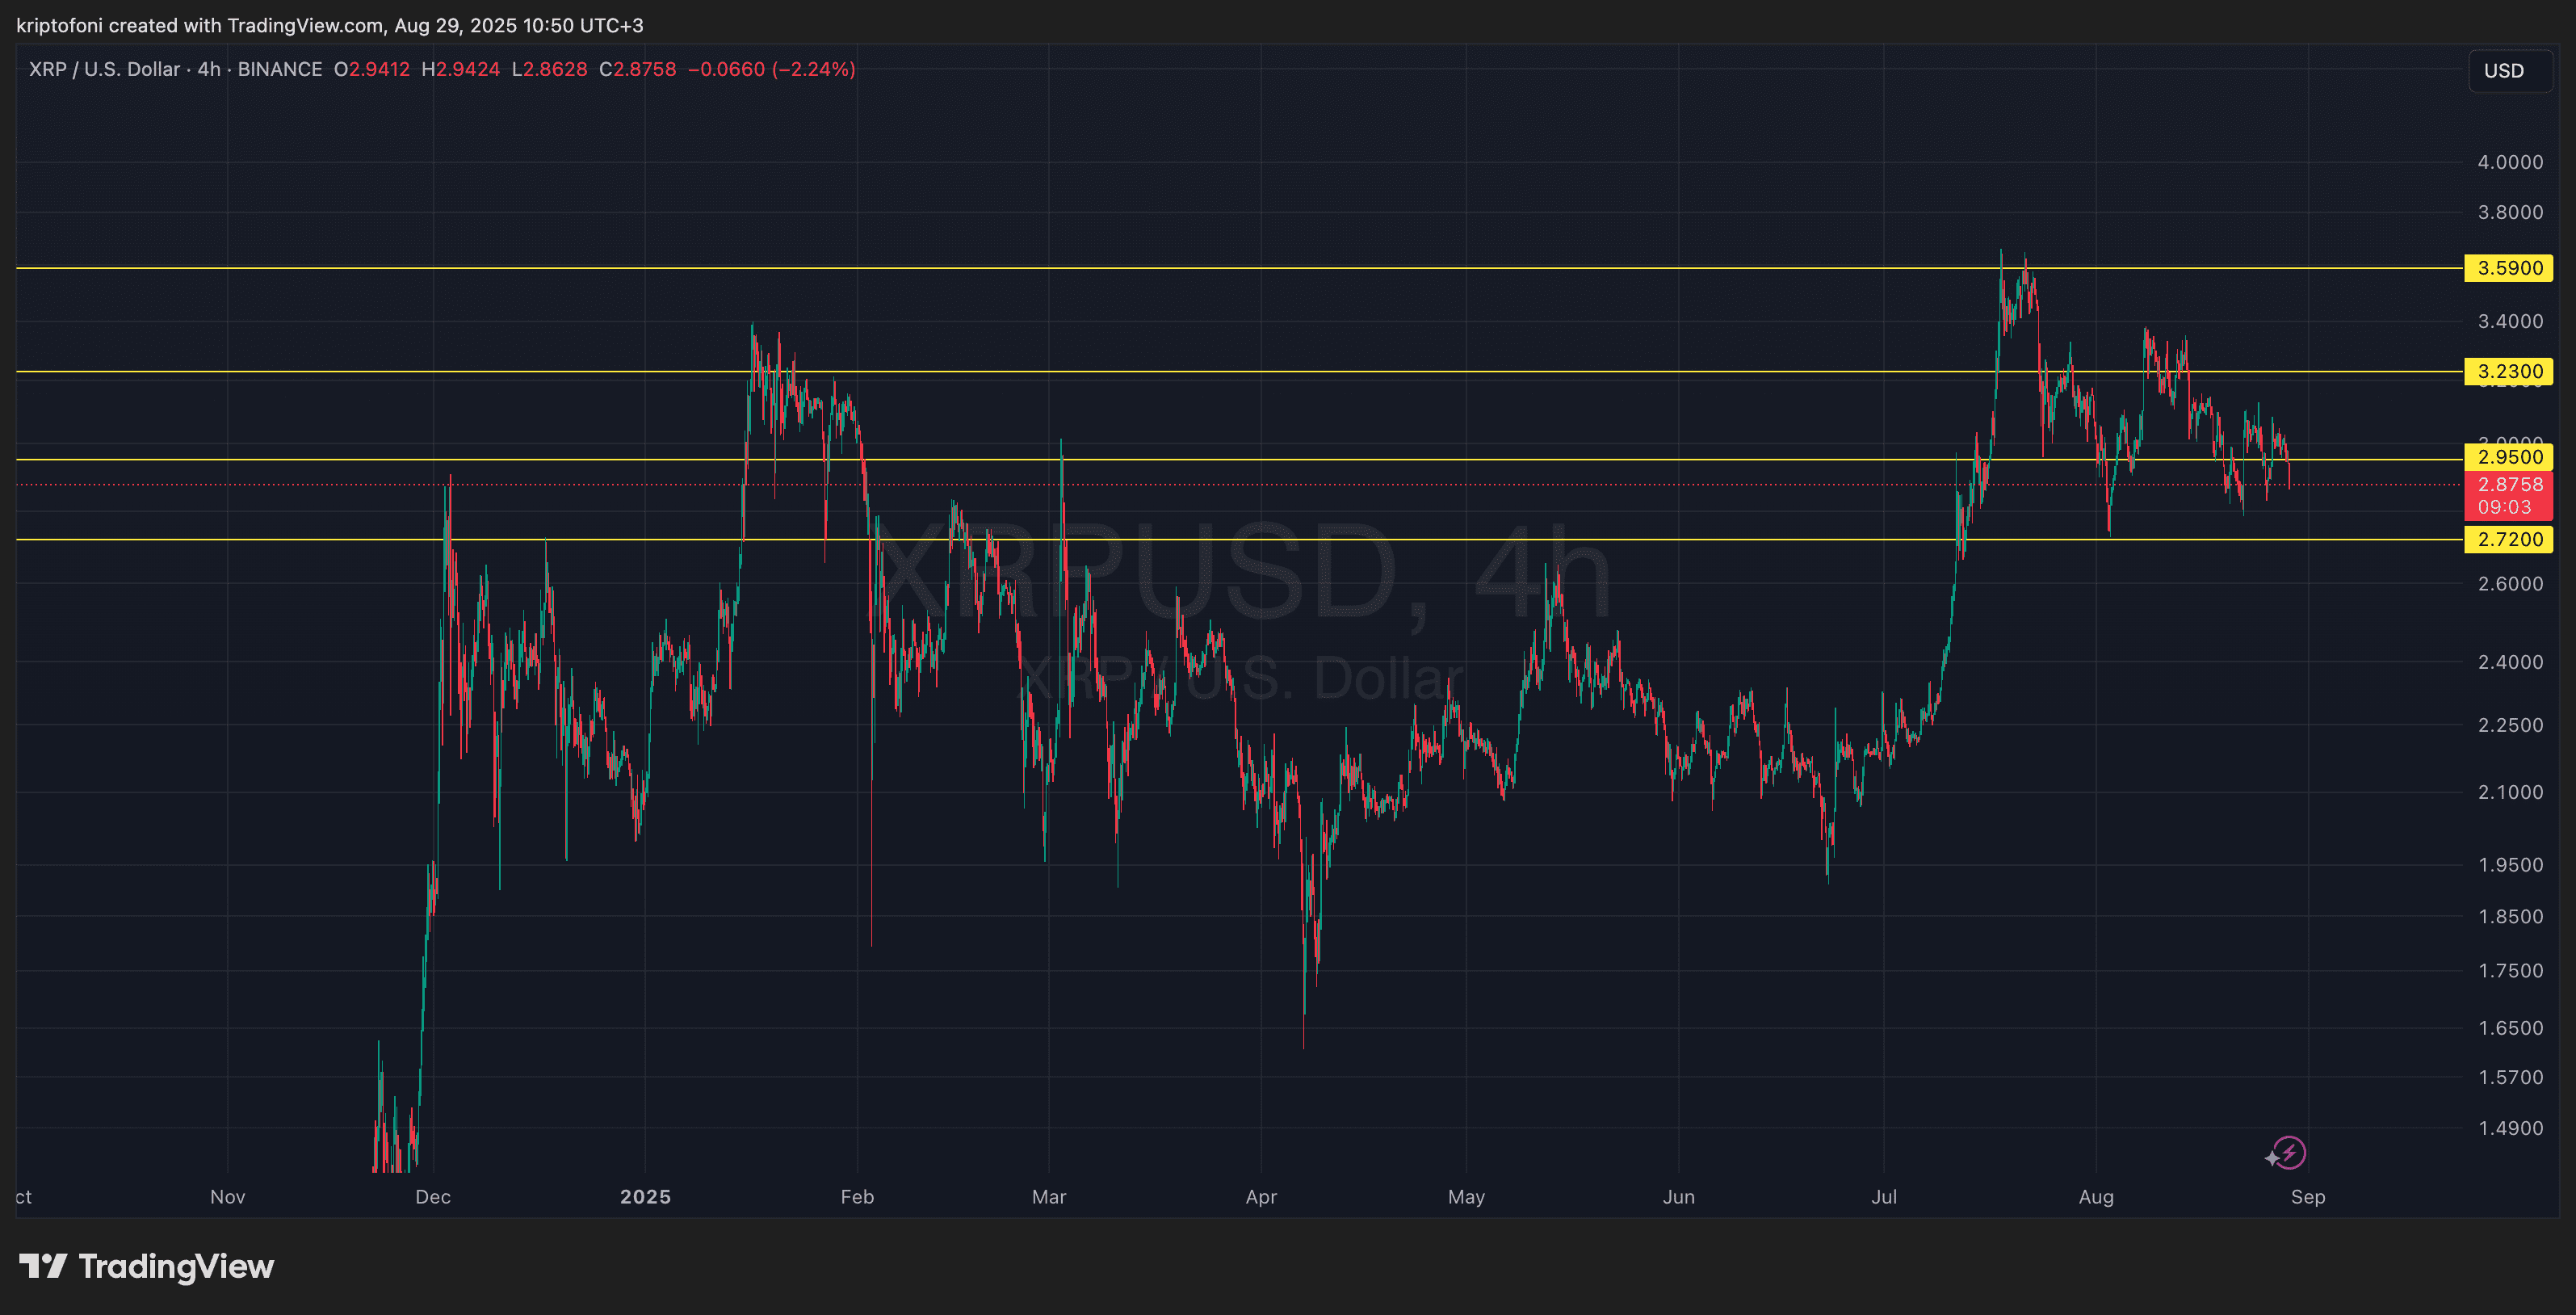
Task: Click the May label on the time axis
Action: click(x=1466, y=1197)
